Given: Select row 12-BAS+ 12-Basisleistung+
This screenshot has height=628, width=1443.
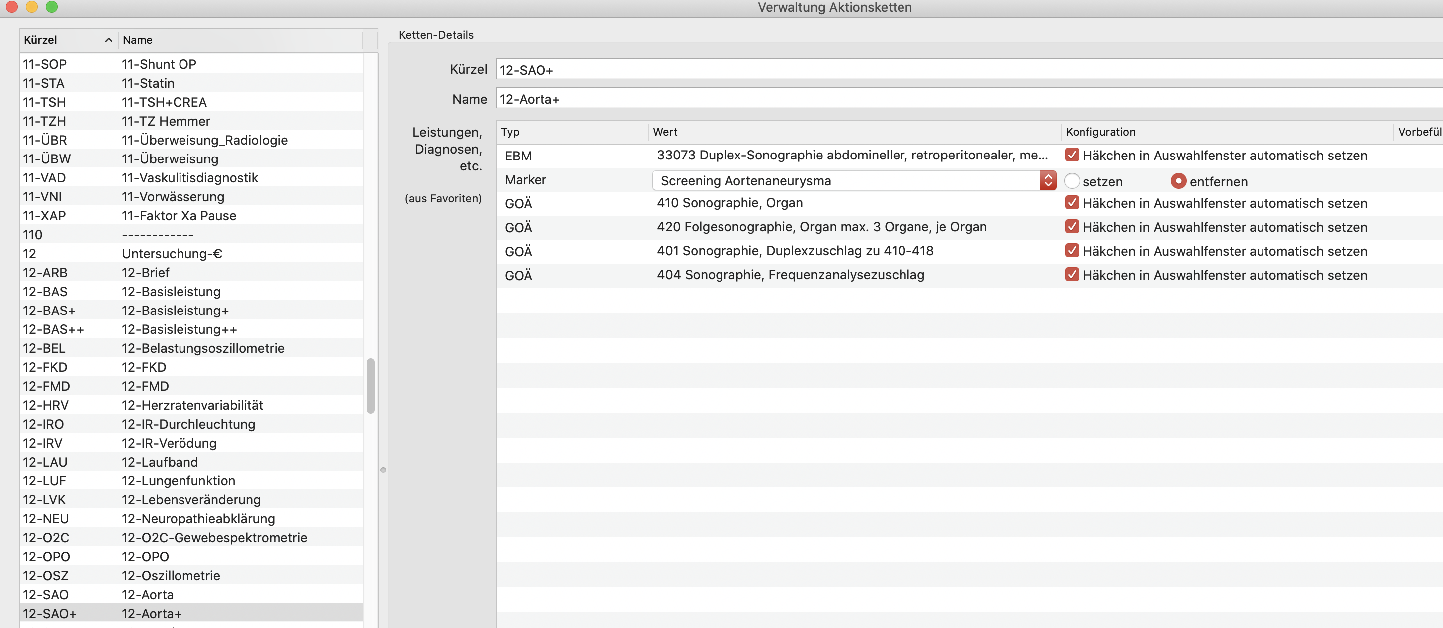Looking at the screenshot, I should pos(191,310).
